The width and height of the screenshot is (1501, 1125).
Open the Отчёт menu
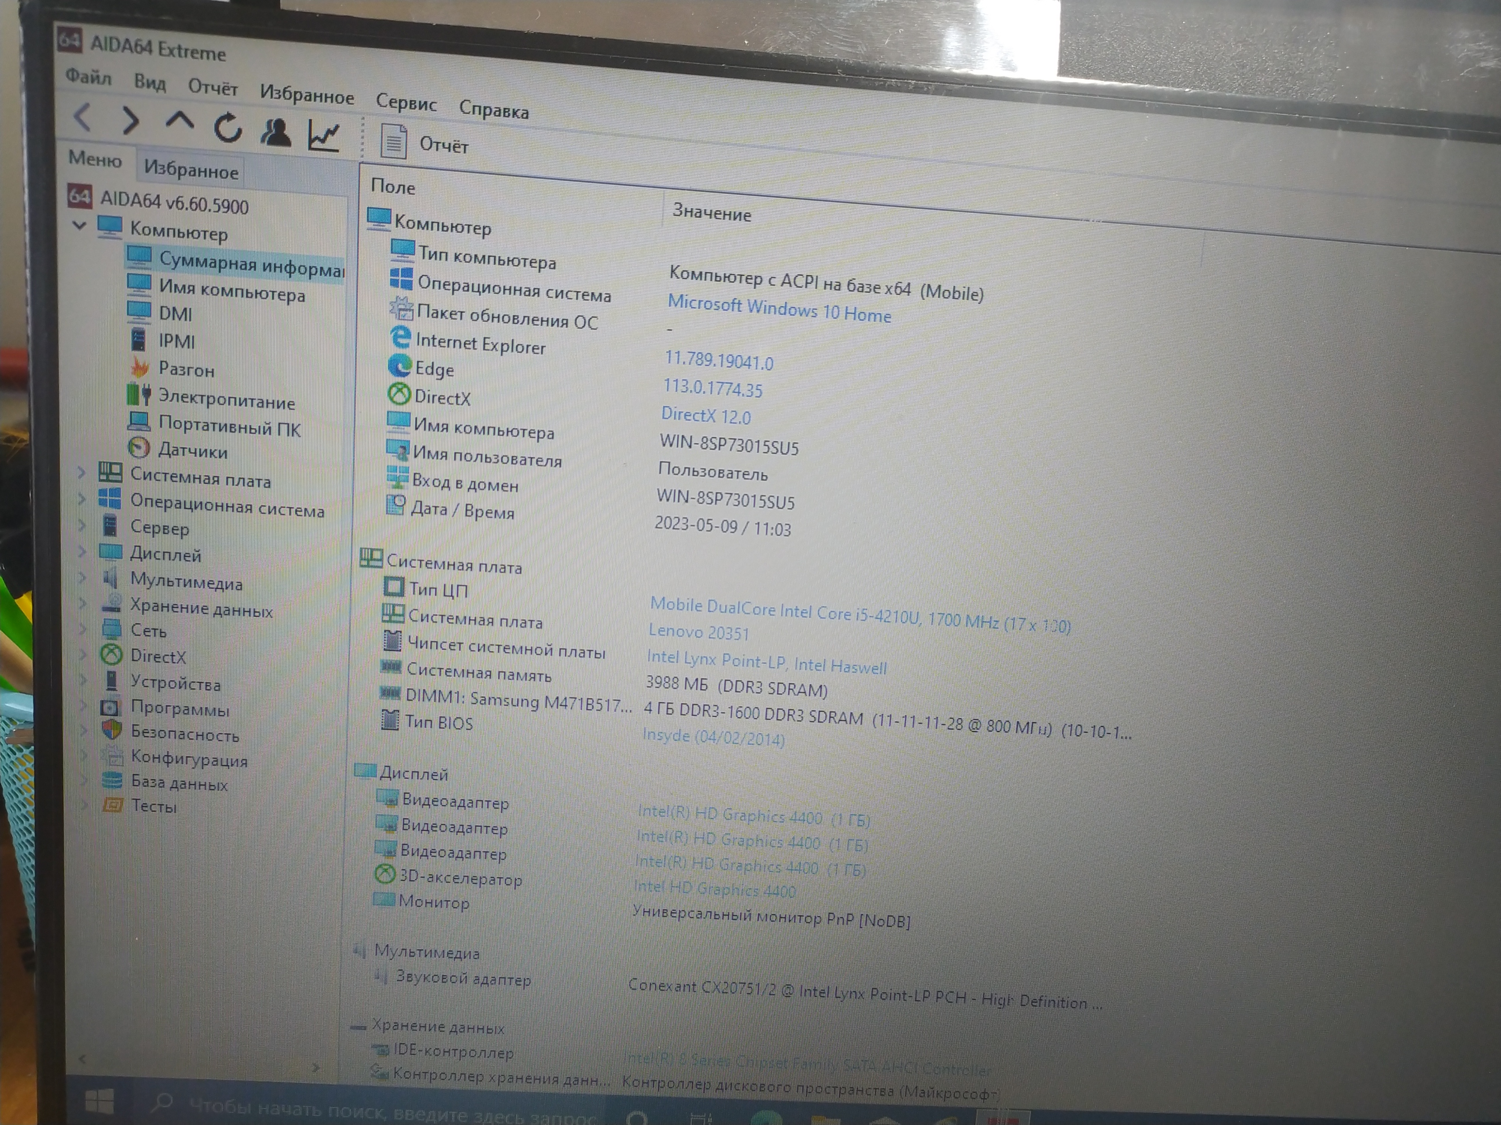[213, 87]
